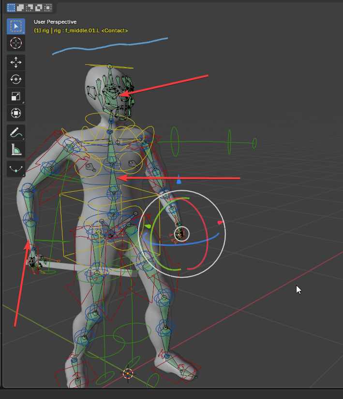This screenshot has height=399, width=343.
Task: Activate the 3D Cursor tool
Action: (16, 43)
